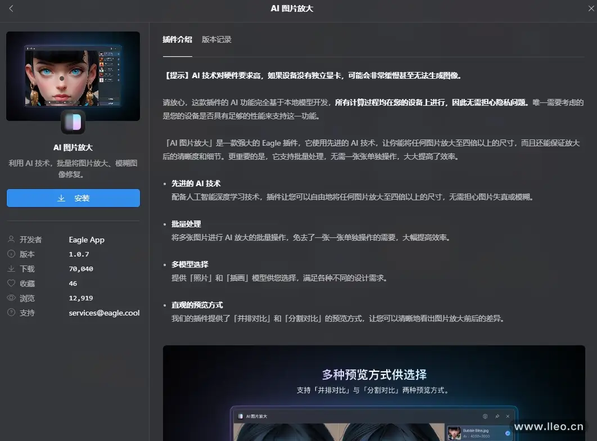The image size is (597, 441).
Task: Click the developer person icon beside 开发者
Action: pyautogui.click(x=11, y=240)
